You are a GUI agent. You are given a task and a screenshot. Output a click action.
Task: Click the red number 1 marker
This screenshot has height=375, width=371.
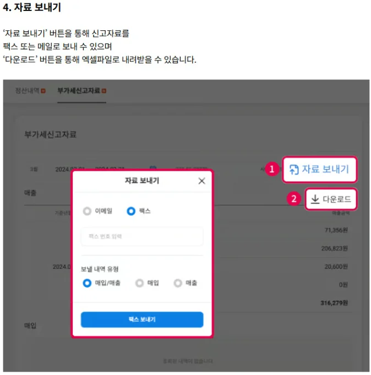click(x=271, y=170)
